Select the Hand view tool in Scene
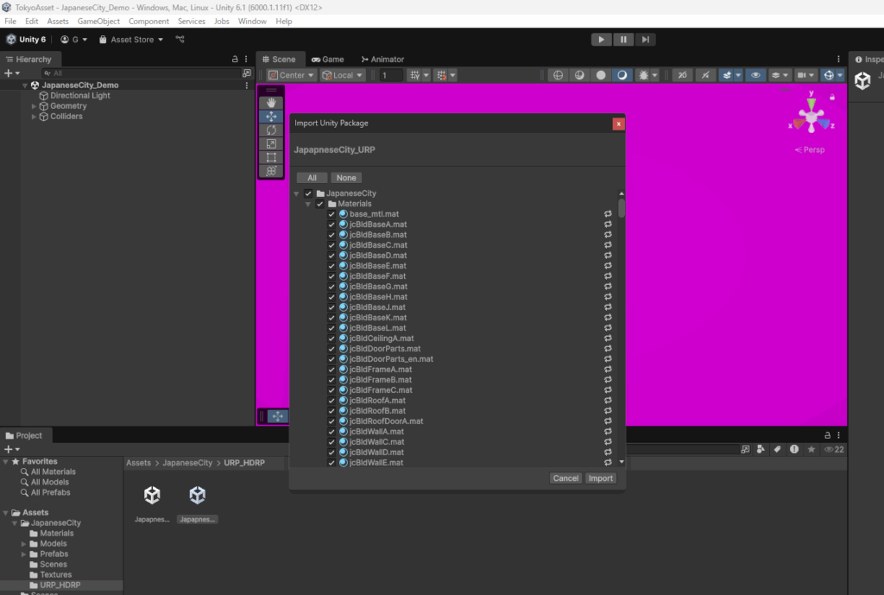Image resolution: width=884 pixels, height=595 pixels. [x=271, y=103]
